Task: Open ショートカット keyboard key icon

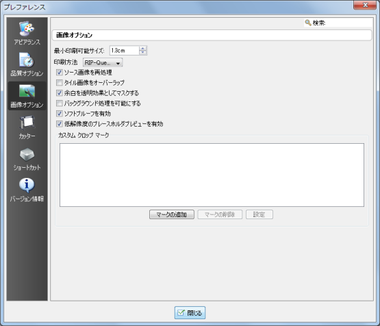Action: (x=27, y=154)
